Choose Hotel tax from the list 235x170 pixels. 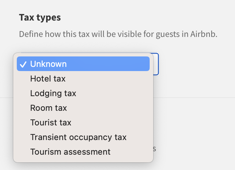pyautogui.click(x=48, y=79)
